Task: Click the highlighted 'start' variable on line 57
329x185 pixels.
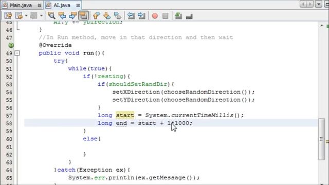Action: (125, 115)
